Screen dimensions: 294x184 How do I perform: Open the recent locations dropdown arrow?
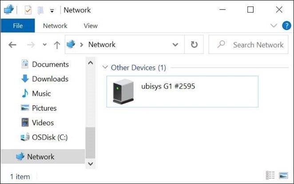[44, 44]
